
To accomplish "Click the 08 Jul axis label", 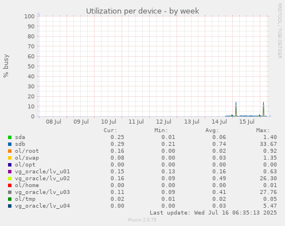I will [x=53, y=122].
